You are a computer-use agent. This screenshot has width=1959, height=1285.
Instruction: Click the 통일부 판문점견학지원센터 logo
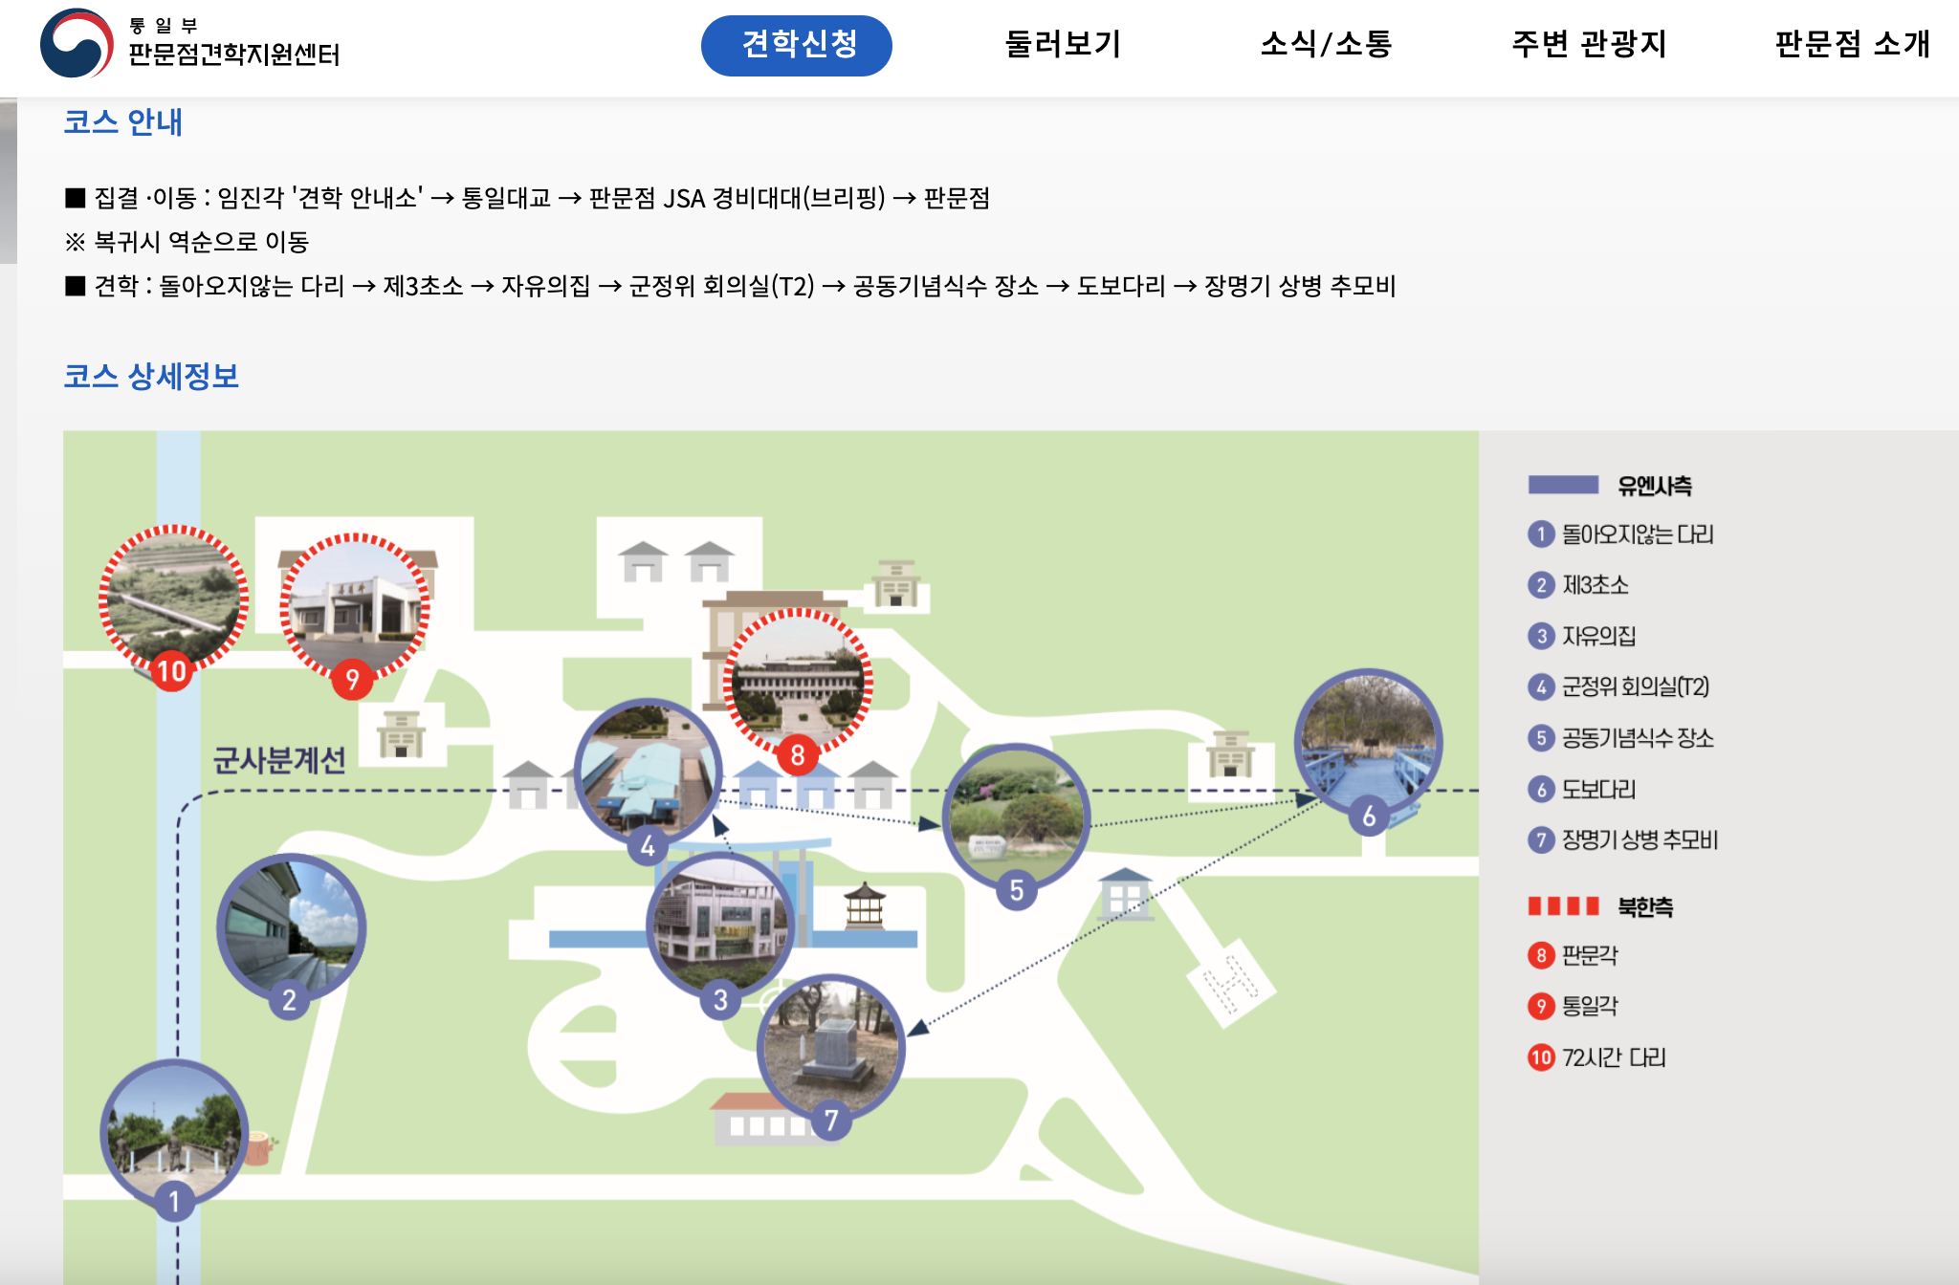(189, 44)
